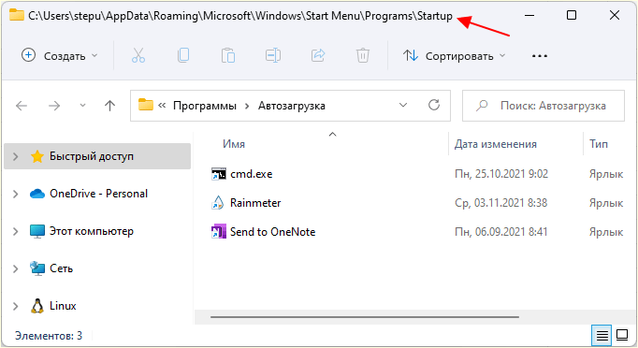638x348 pixels.
Task: Click the horizontal scrollbar in file list
Action: coord(365,316)
